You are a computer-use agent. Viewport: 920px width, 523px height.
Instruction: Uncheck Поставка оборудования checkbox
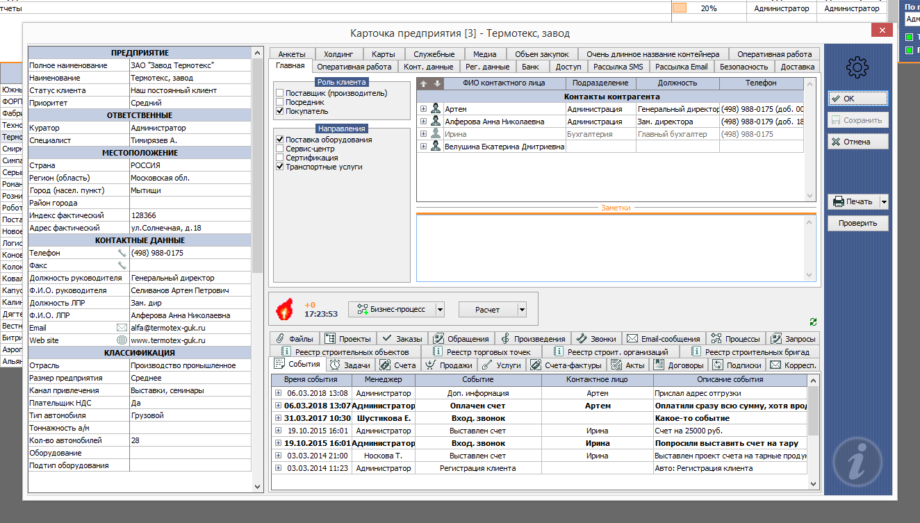279,140
